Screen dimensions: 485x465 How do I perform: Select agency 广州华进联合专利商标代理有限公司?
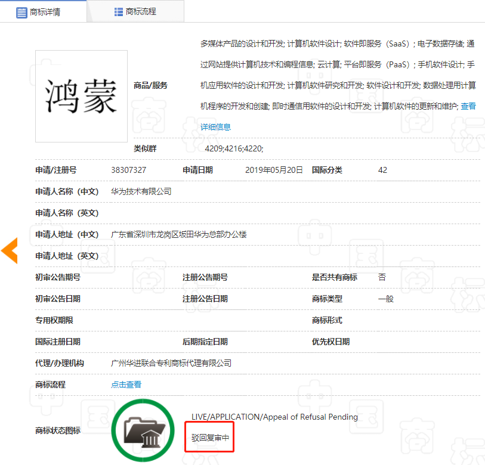[171, 363]
